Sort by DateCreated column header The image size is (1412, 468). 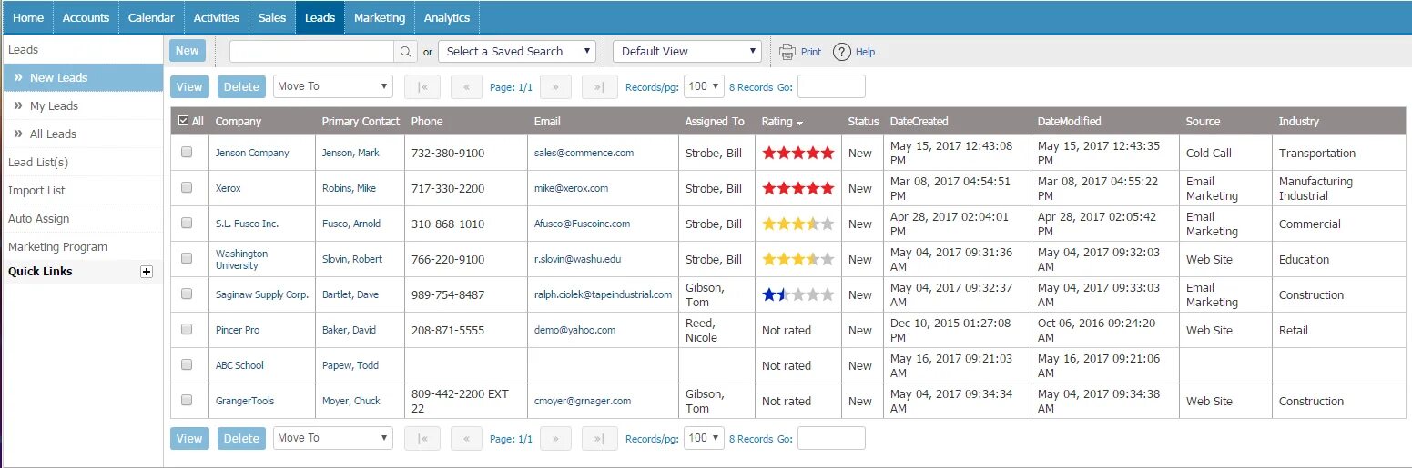click(x=919, y=121)
